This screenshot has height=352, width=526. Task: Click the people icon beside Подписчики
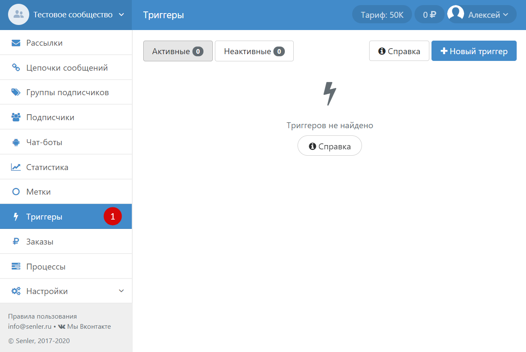(16, 117)
